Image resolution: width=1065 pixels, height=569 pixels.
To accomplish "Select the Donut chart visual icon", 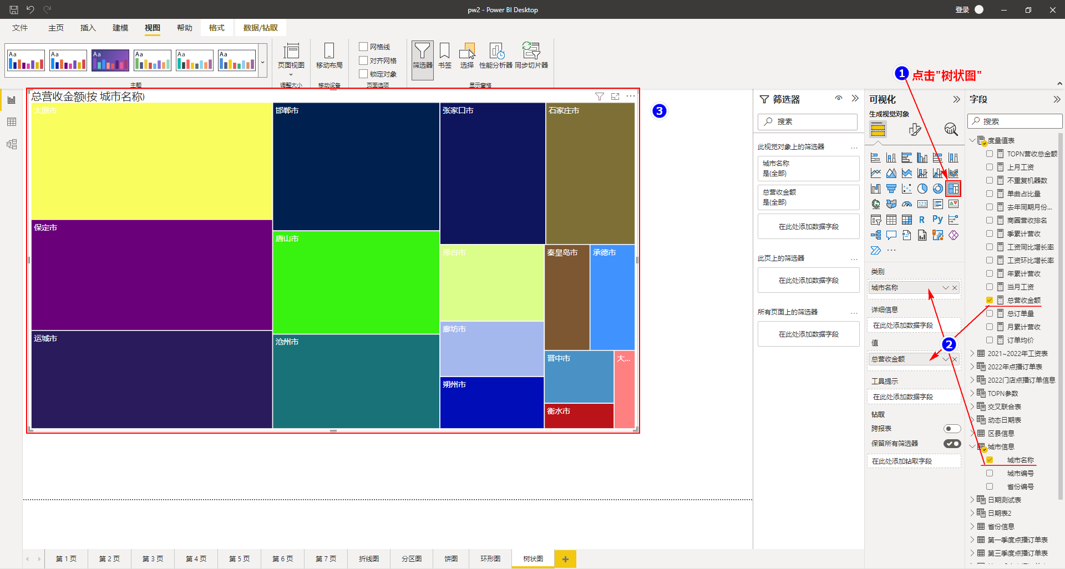I will coord(937,189).
